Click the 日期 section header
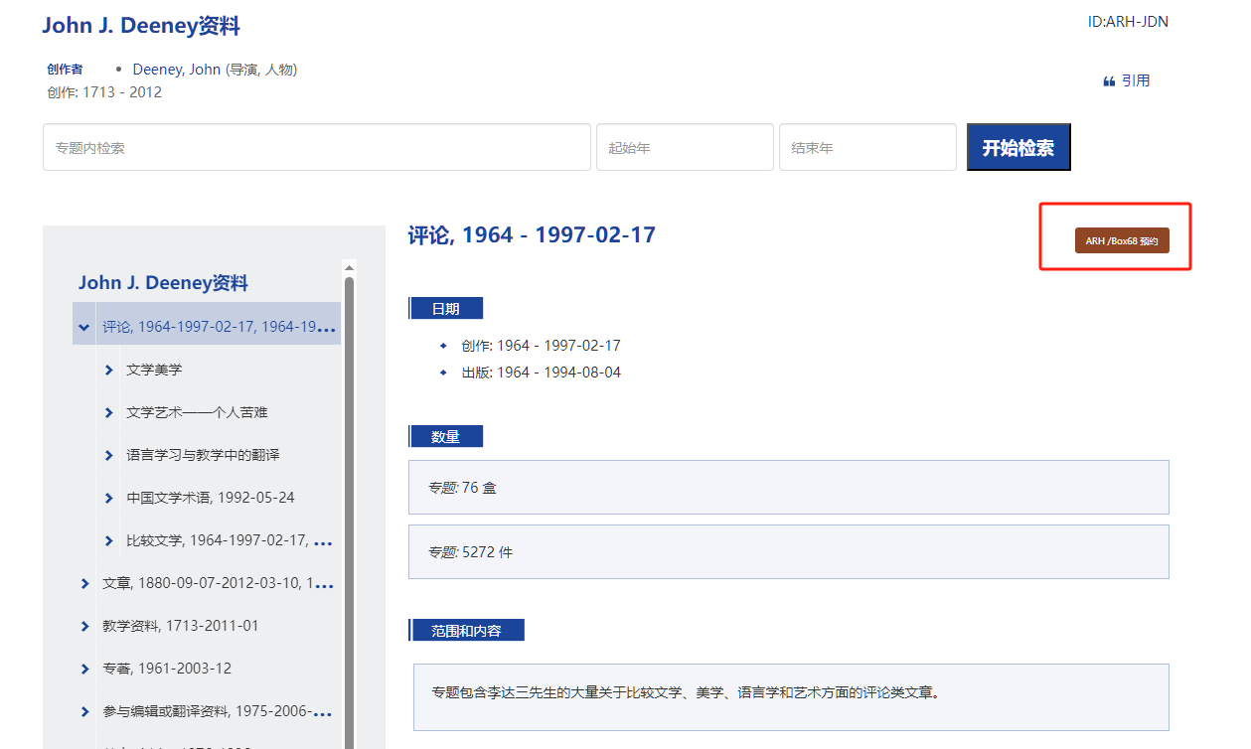The width and height of the screenshot is (1251, 749). click(446, 309)
